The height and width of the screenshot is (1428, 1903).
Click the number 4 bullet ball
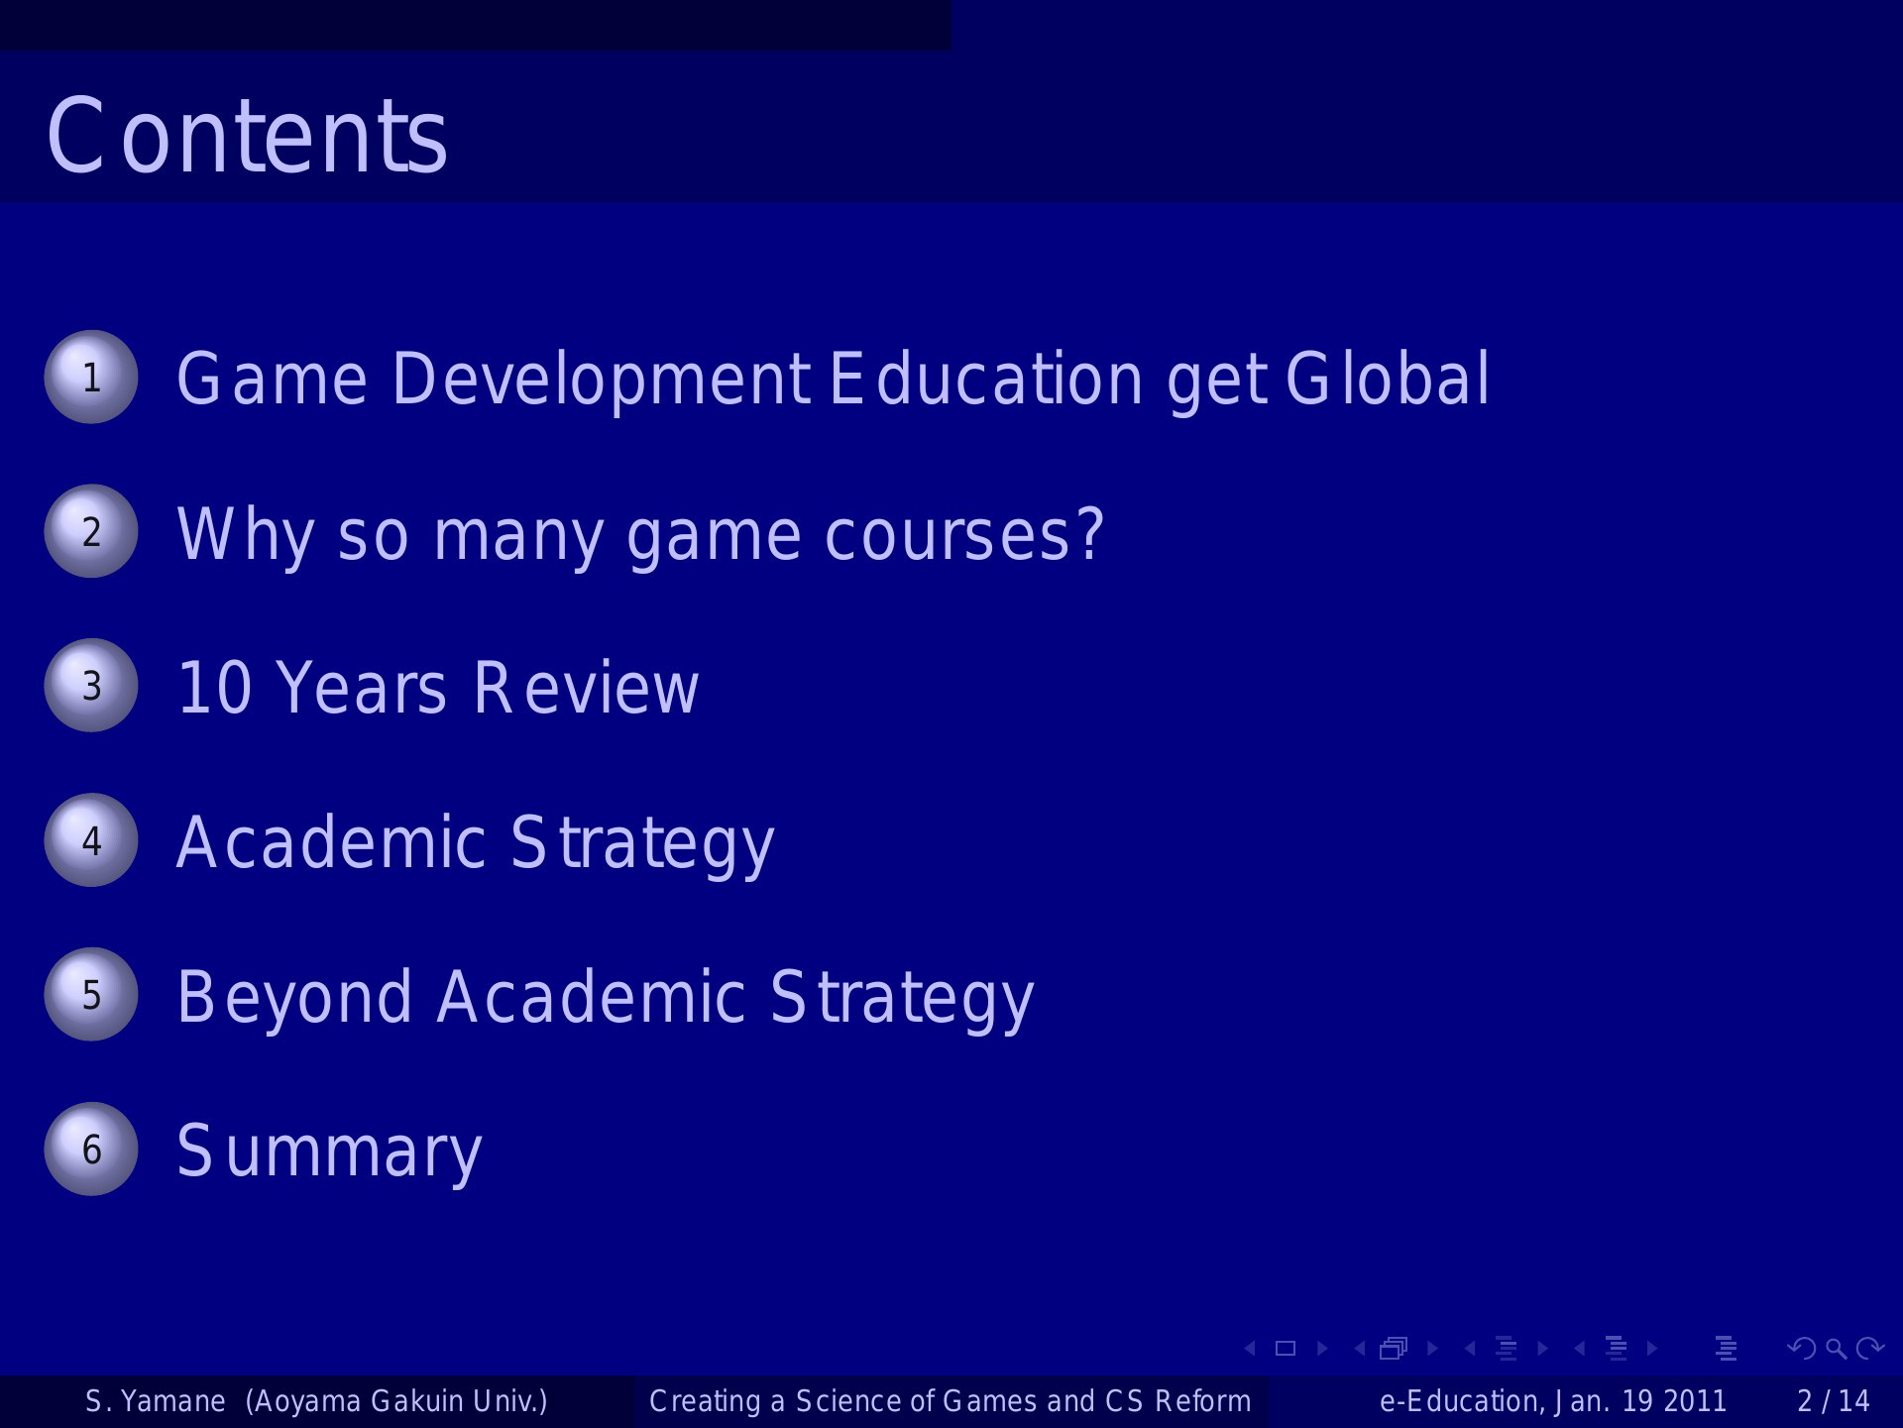tap(91, 840)
